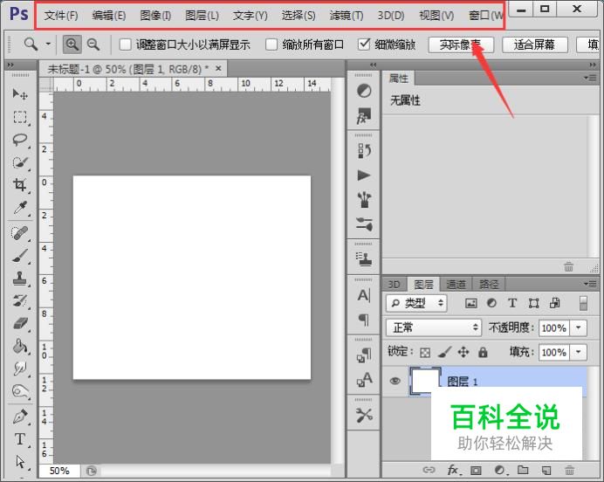Screen dimensions: 604x482
Task: Select the Sponge tool
Action: click(20, 391)
